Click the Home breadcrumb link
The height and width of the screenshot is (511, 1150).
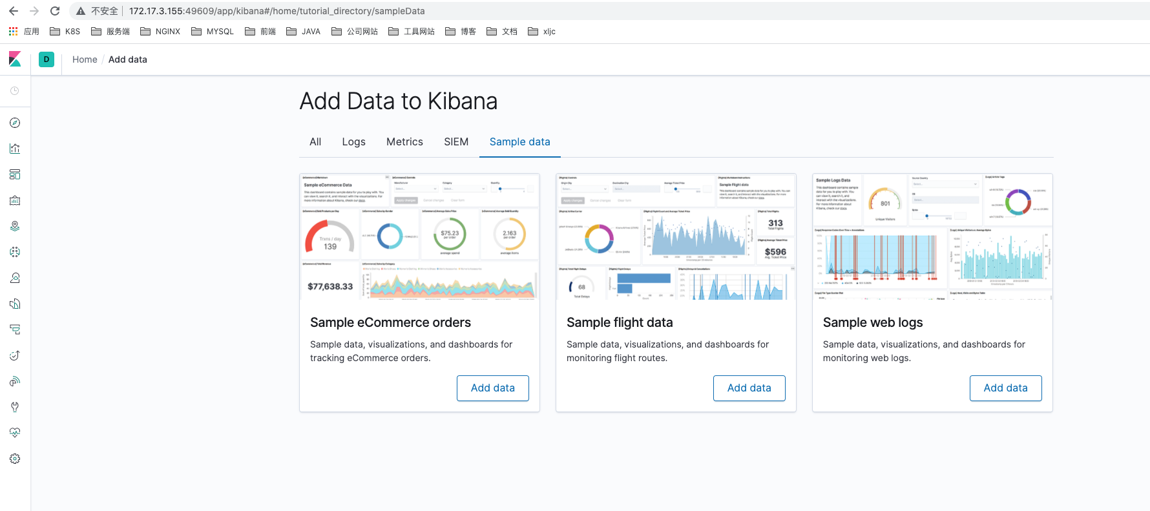(x=85, y=59)
